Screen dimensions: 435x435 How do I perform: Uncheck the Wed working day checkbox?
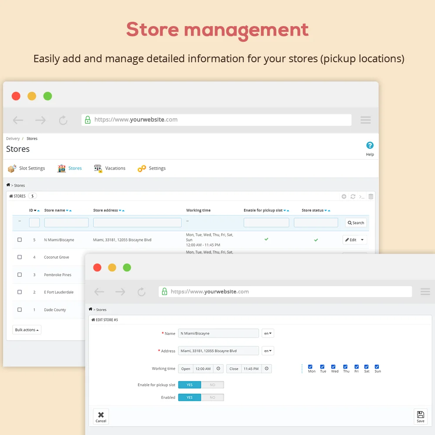333,367
